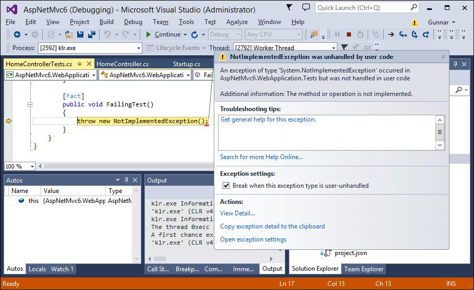
Task: Click the Step Into icon
Action: pos(403,34)
